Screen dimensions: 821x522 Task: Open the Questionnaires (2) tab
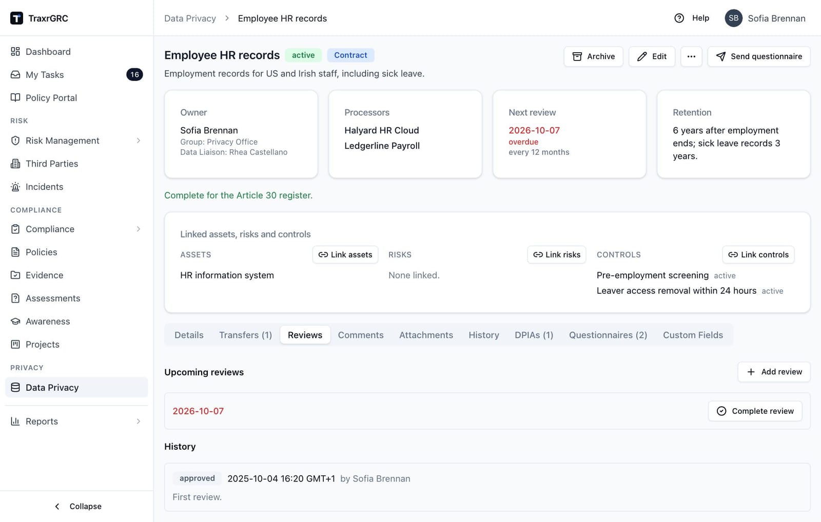pyautogui.click(x=608, y=335)
